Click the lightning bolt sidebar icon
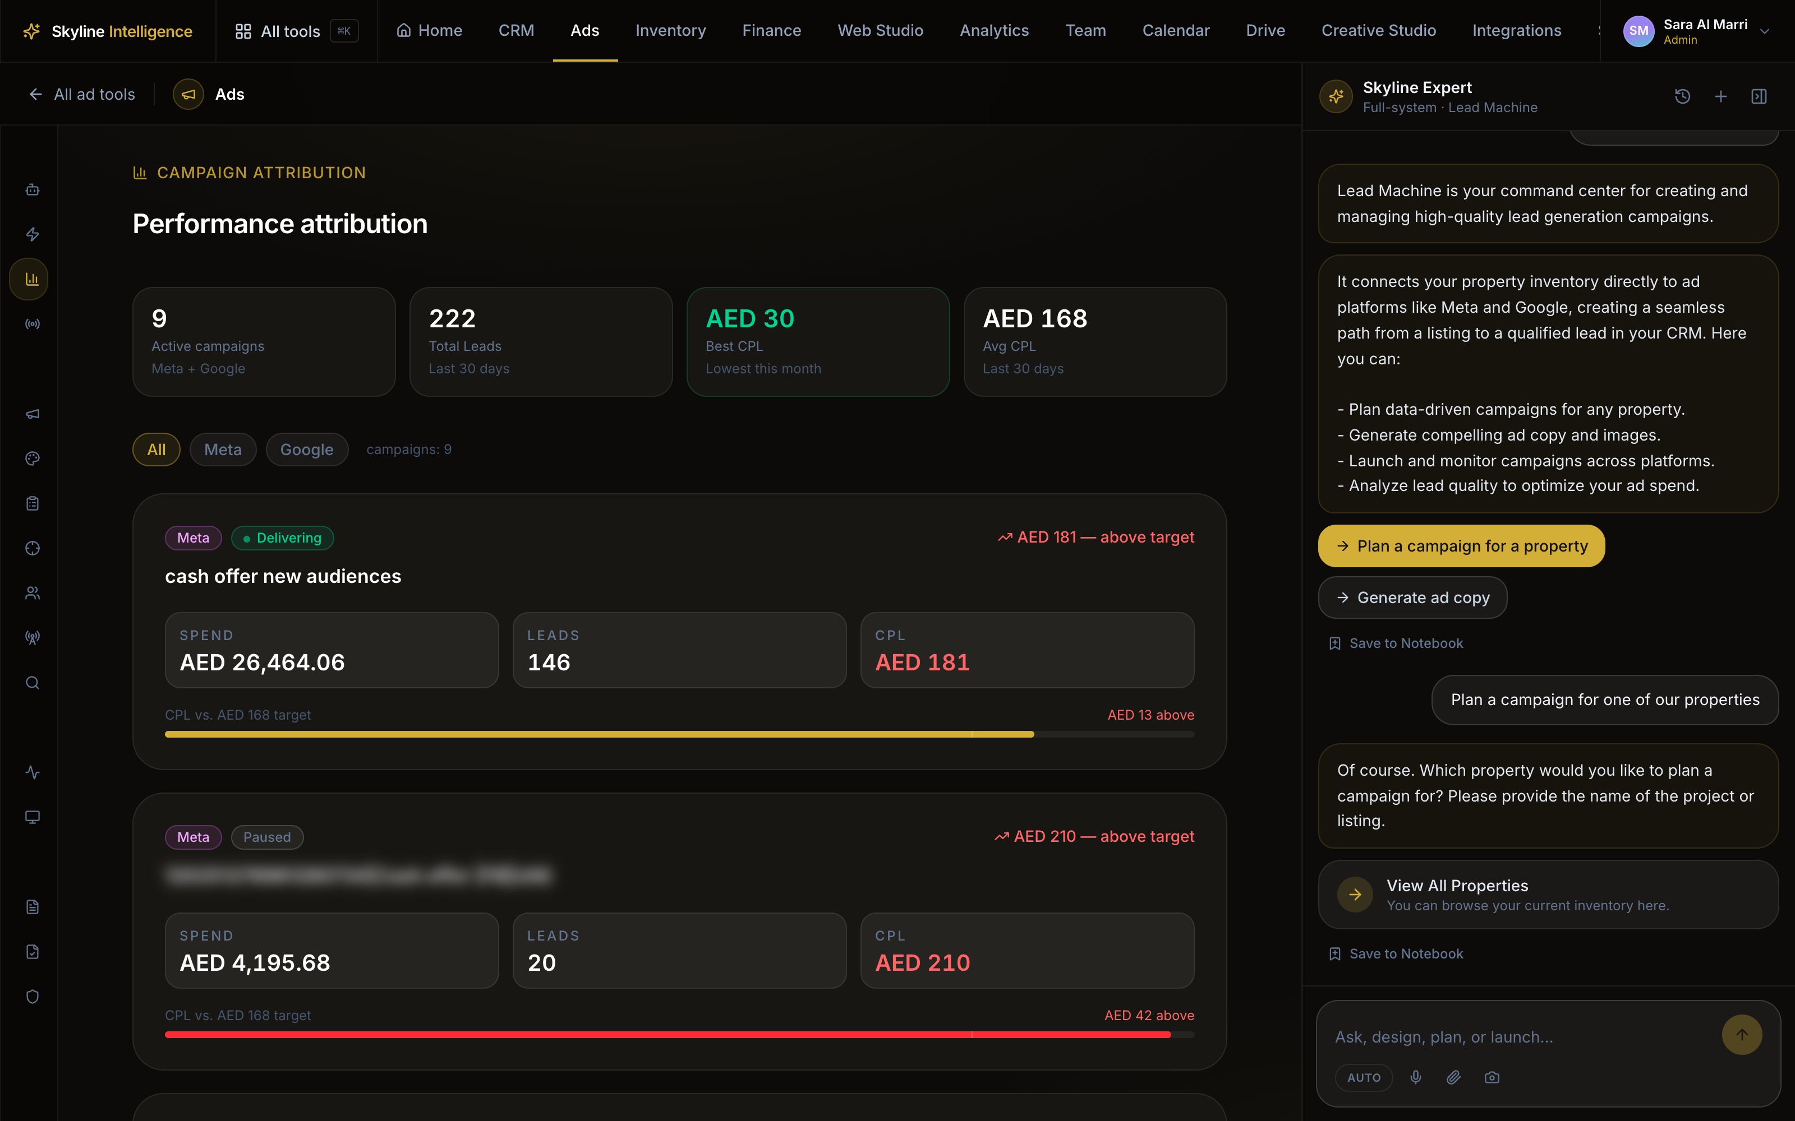This screenshot has height=1121, width=1795. coord(32,234)
